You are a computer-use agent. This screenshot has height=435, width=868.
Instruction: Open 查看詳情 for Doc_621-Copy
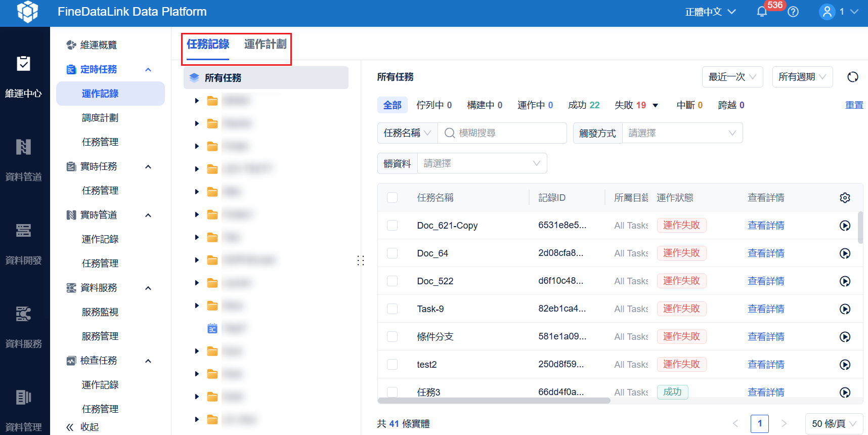766,226
